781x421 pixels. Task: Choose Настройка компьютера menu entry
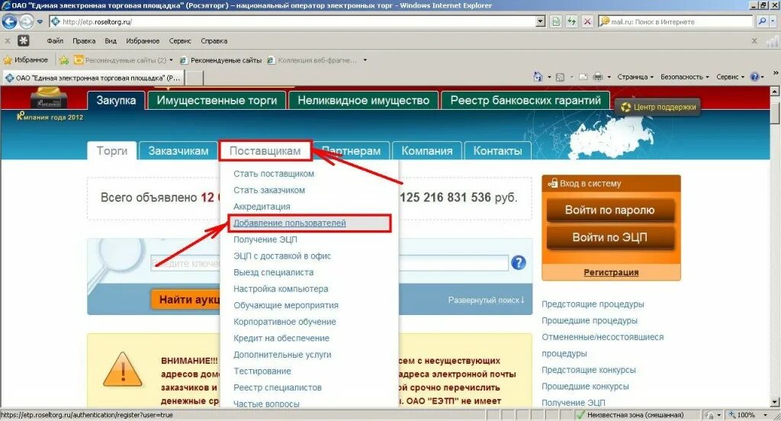(281, 288)
